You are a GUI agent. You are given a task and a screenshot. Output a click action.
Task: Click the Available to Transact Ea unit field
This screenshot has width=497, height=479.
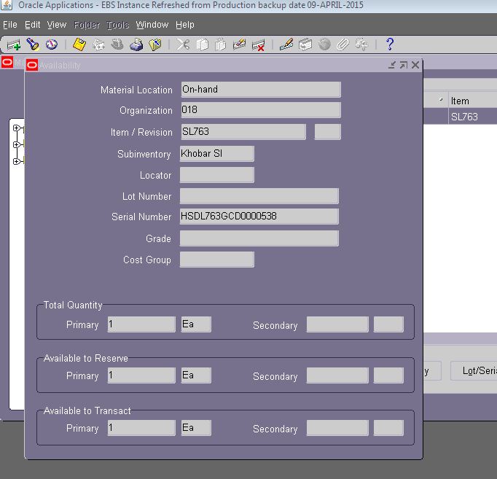196,428
